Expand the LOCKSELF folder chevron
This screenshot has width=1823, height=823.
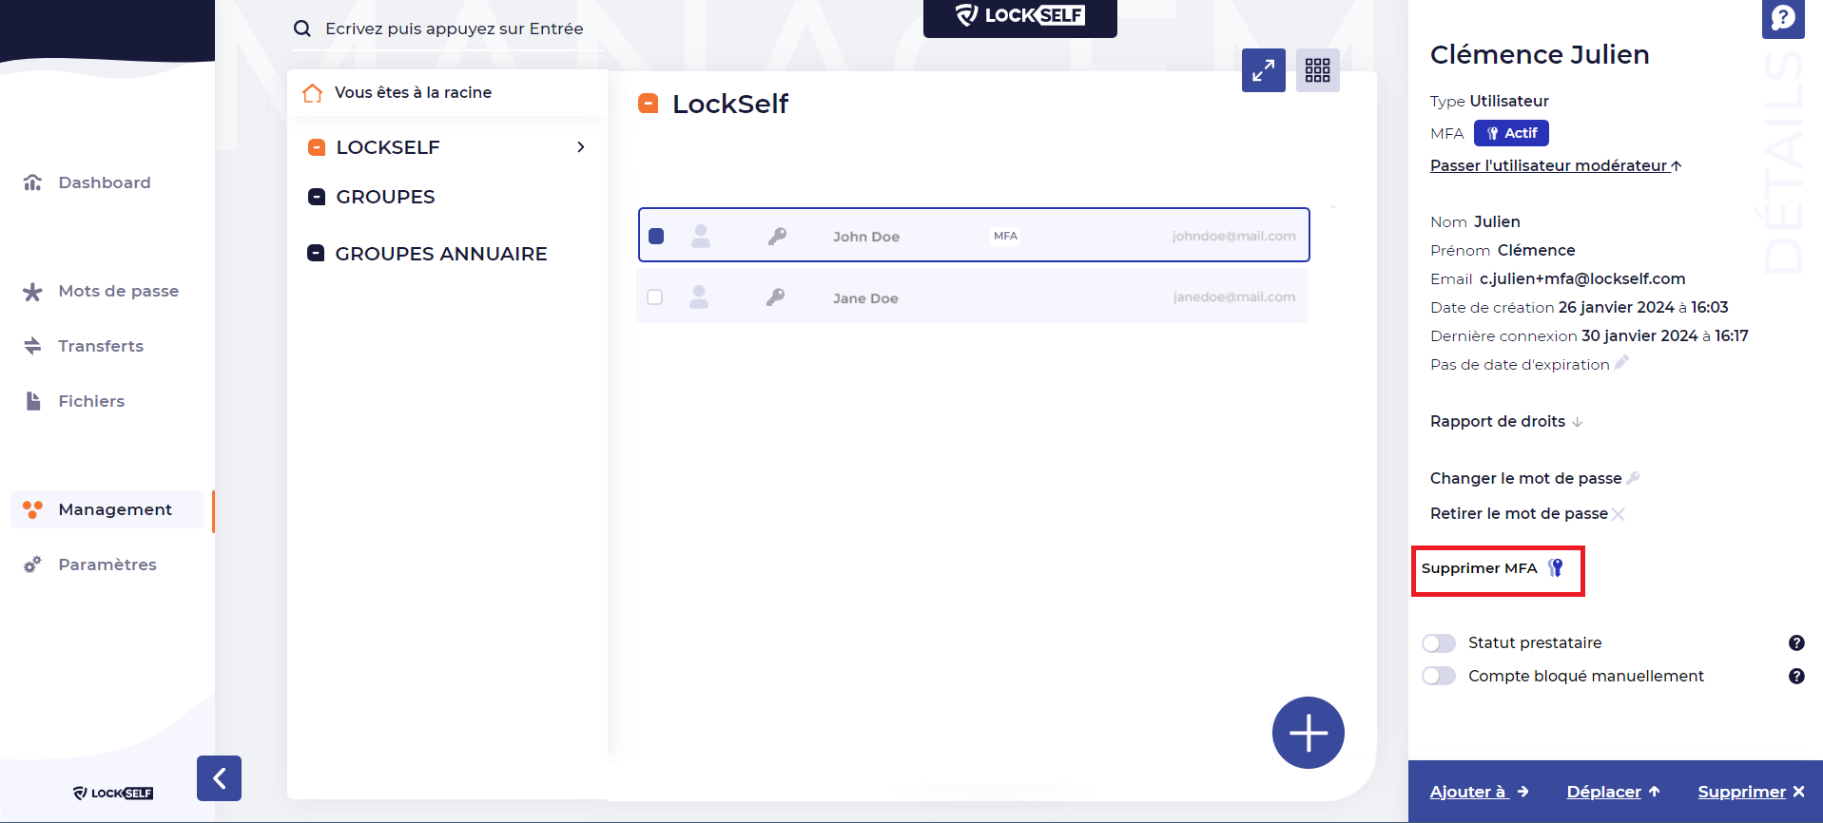580,147
